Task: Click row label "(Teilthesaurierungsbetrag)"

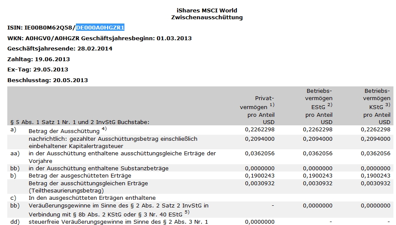Action: click(x=66, y=190)
